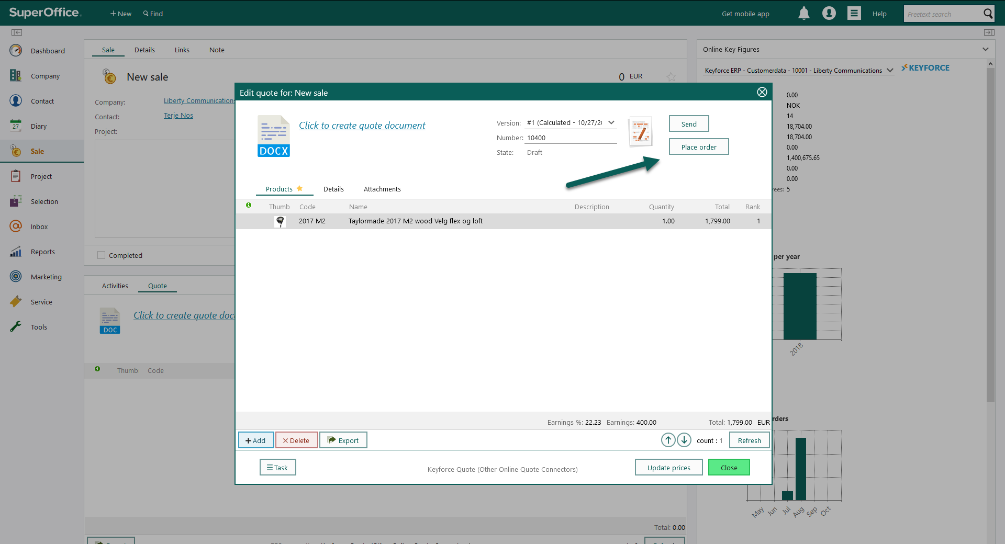Click the green Close button
This screenshot has height=544, width=1005.
(729, 467)
